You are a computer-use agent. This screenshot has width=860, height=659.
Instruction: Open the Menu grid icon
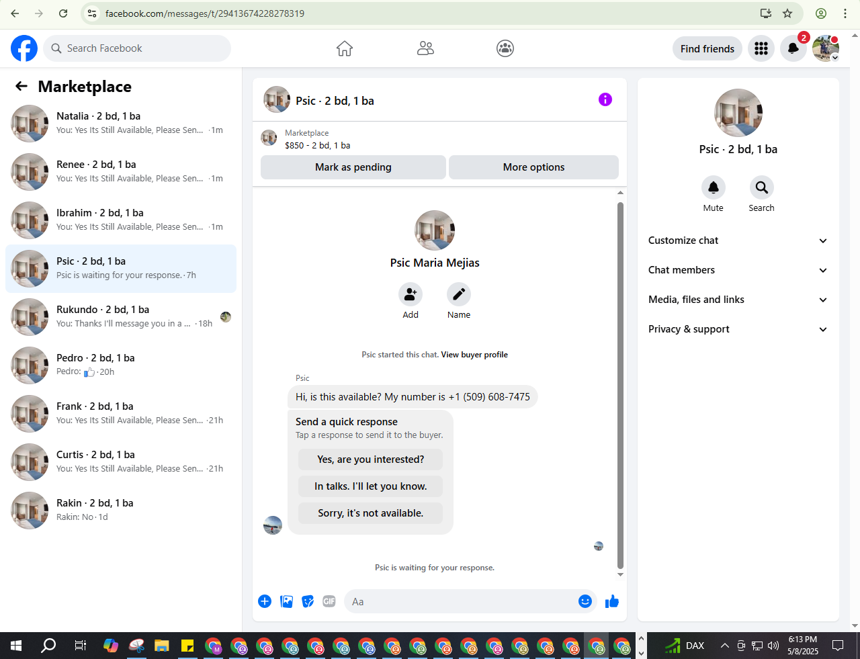761,48
